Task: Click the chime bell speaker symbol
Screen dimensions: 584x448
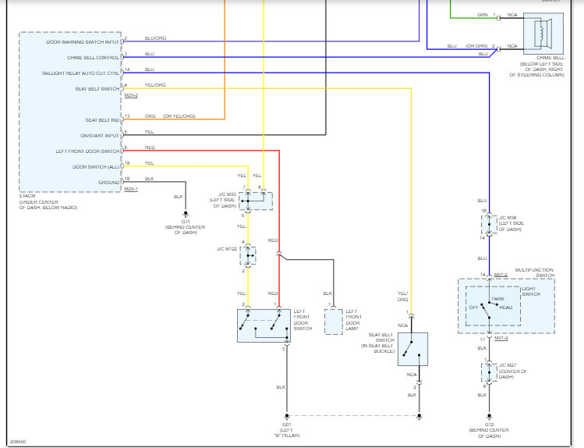Action: [543, 34]
